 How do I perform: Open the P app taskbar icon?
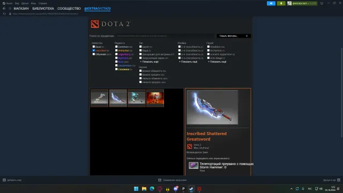pyautogui.click(x=183, y=189)
